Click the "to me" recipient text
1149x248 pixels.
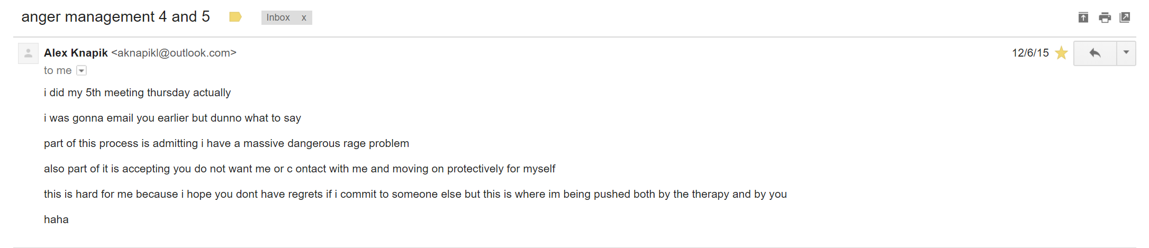click(58, 70)
